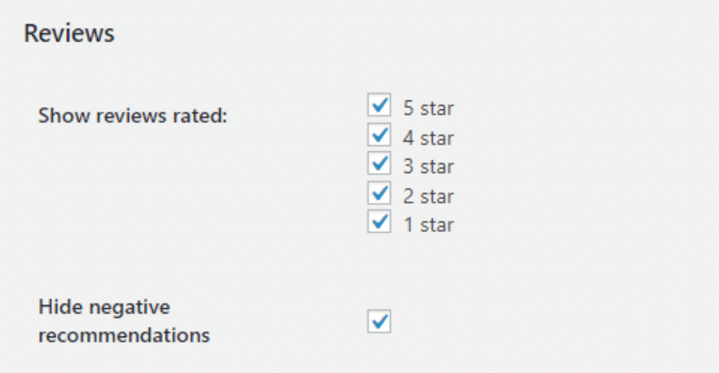The width and height of the screenshot is (719, 373).
Task: Click the "Hide negative" text line
Action: tap(104, 307)
